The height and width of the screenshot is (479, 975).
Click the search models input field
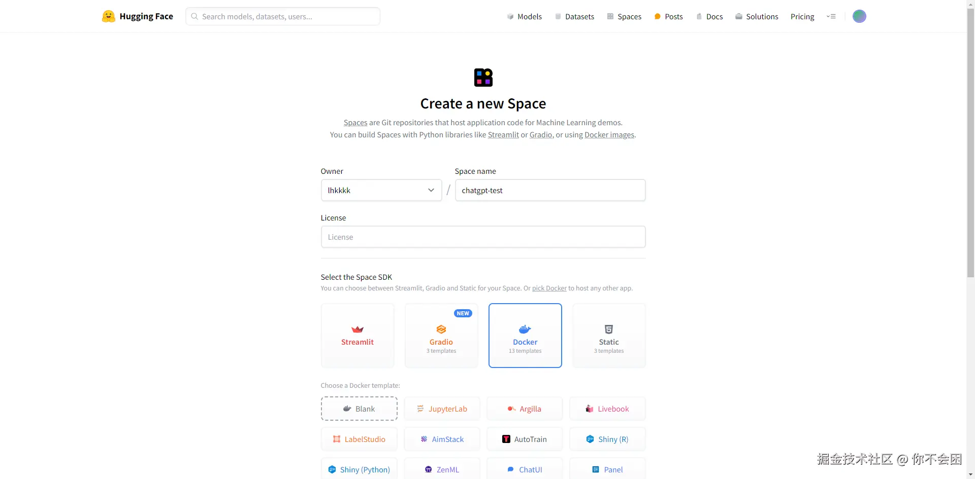coord(283,16)
